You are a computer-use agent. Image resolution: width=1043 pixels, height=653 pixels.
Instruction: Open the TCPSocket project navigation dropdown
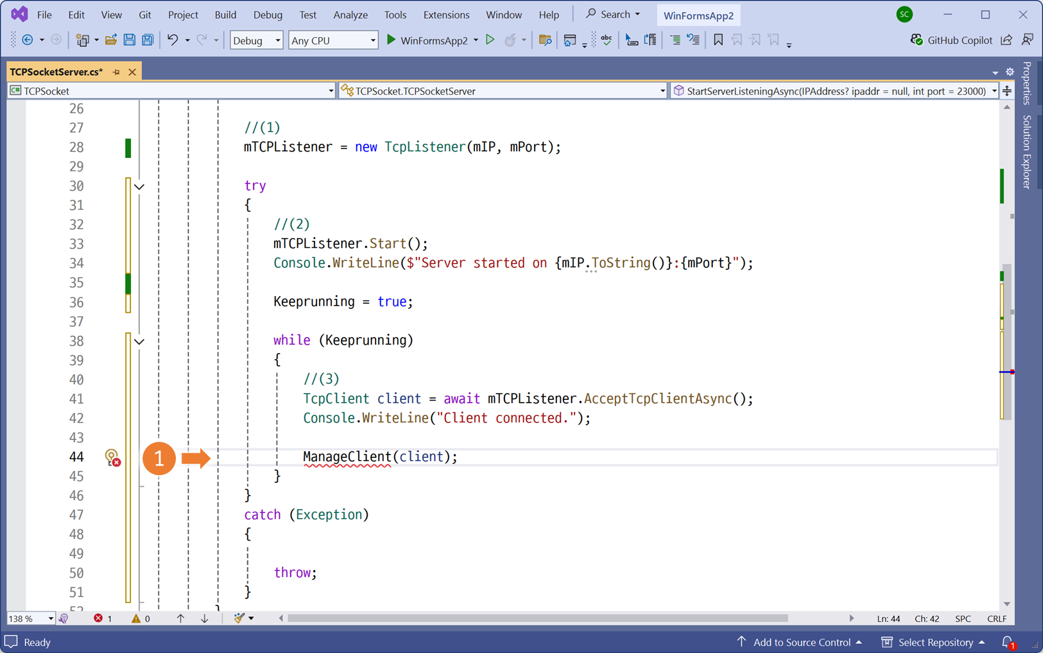click(x=171, y=91)
